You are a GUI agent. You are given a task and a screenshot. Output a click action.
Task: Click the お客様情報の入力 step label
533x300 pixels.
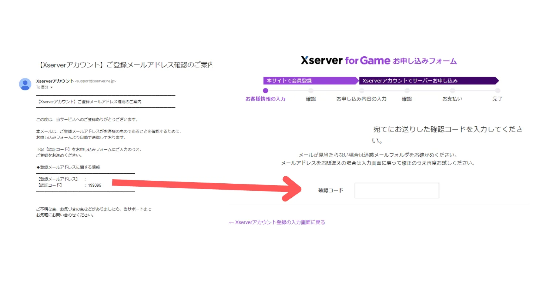pyautogui.click(x=265, y=99)
